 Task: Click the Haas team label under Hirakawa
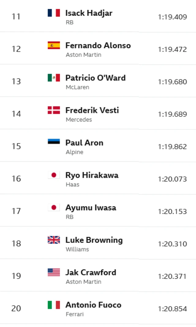(x=72, y=184)
